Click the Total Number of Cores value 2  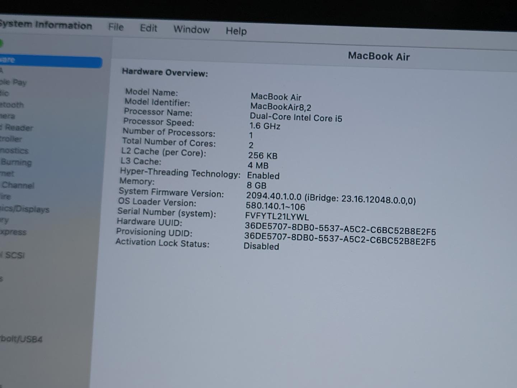(x=251, y=145)
